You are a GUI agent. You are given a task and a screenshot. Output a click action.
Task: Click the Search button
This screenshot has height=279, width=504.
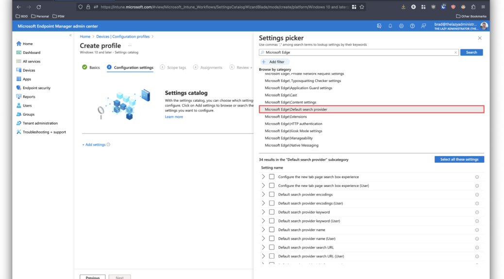471,52
